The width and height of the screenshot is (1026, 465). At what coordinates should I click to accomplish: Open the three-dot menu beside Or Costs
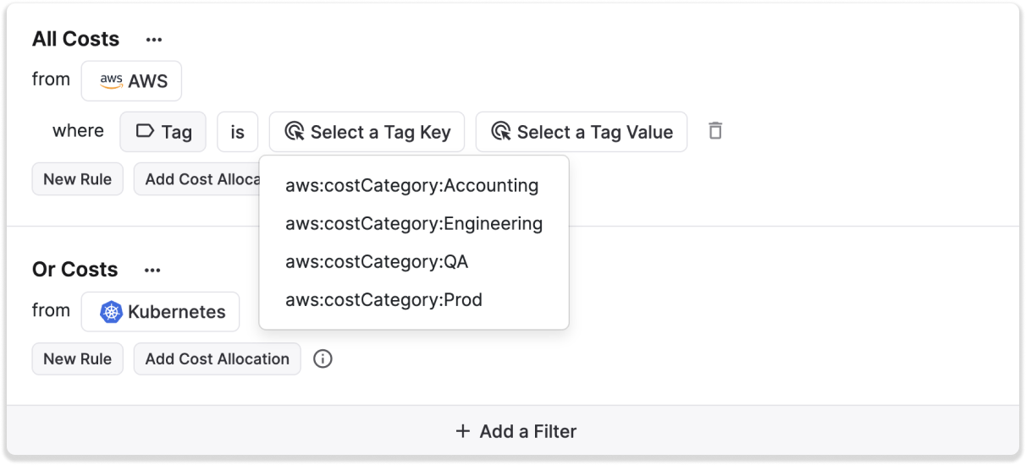point(152,271)
